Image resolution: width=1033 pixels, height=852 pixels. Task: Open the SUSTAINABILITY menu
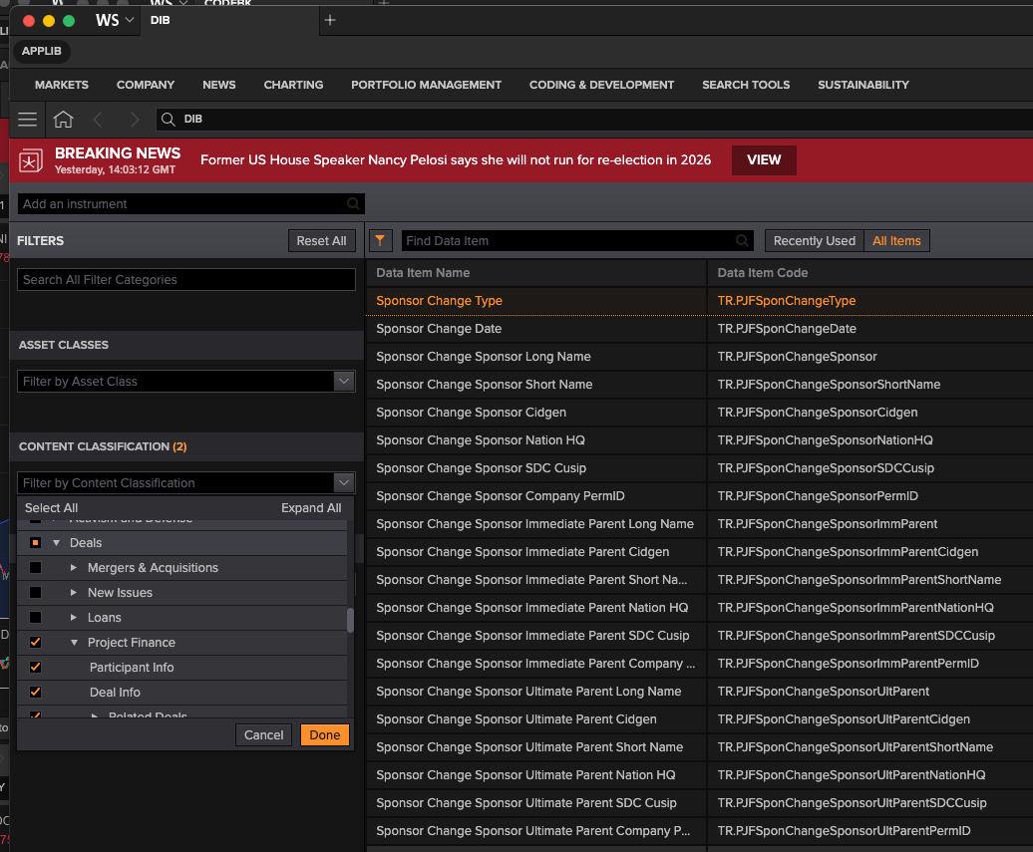coord(863,85)
